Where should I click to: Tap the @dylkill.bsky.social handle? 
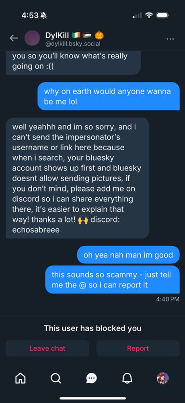coord(73,44)
